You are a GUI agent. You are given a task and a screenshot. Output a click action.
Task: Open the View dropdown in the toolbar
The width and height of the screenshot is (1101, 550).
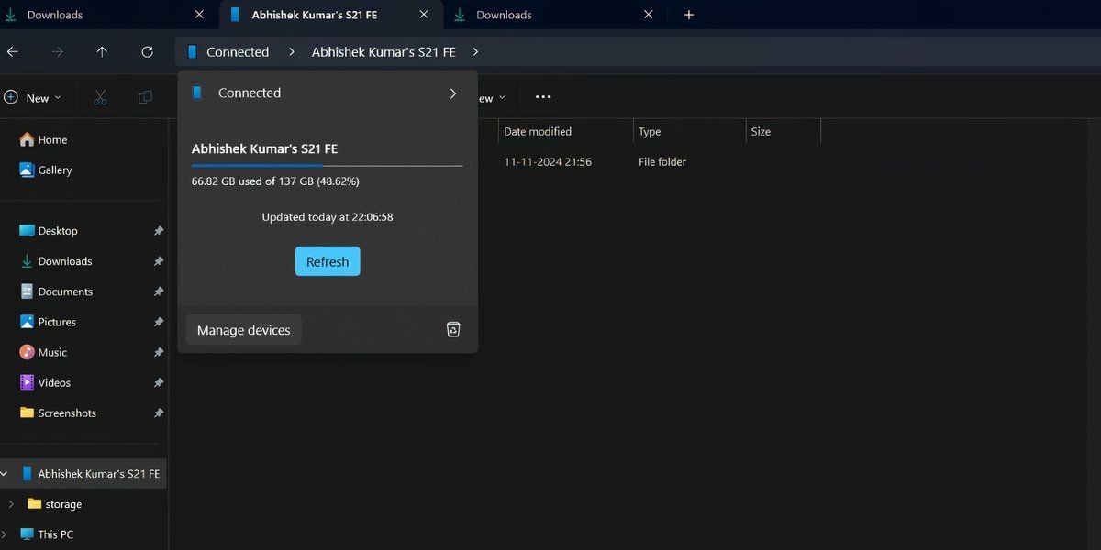(492, 98)
